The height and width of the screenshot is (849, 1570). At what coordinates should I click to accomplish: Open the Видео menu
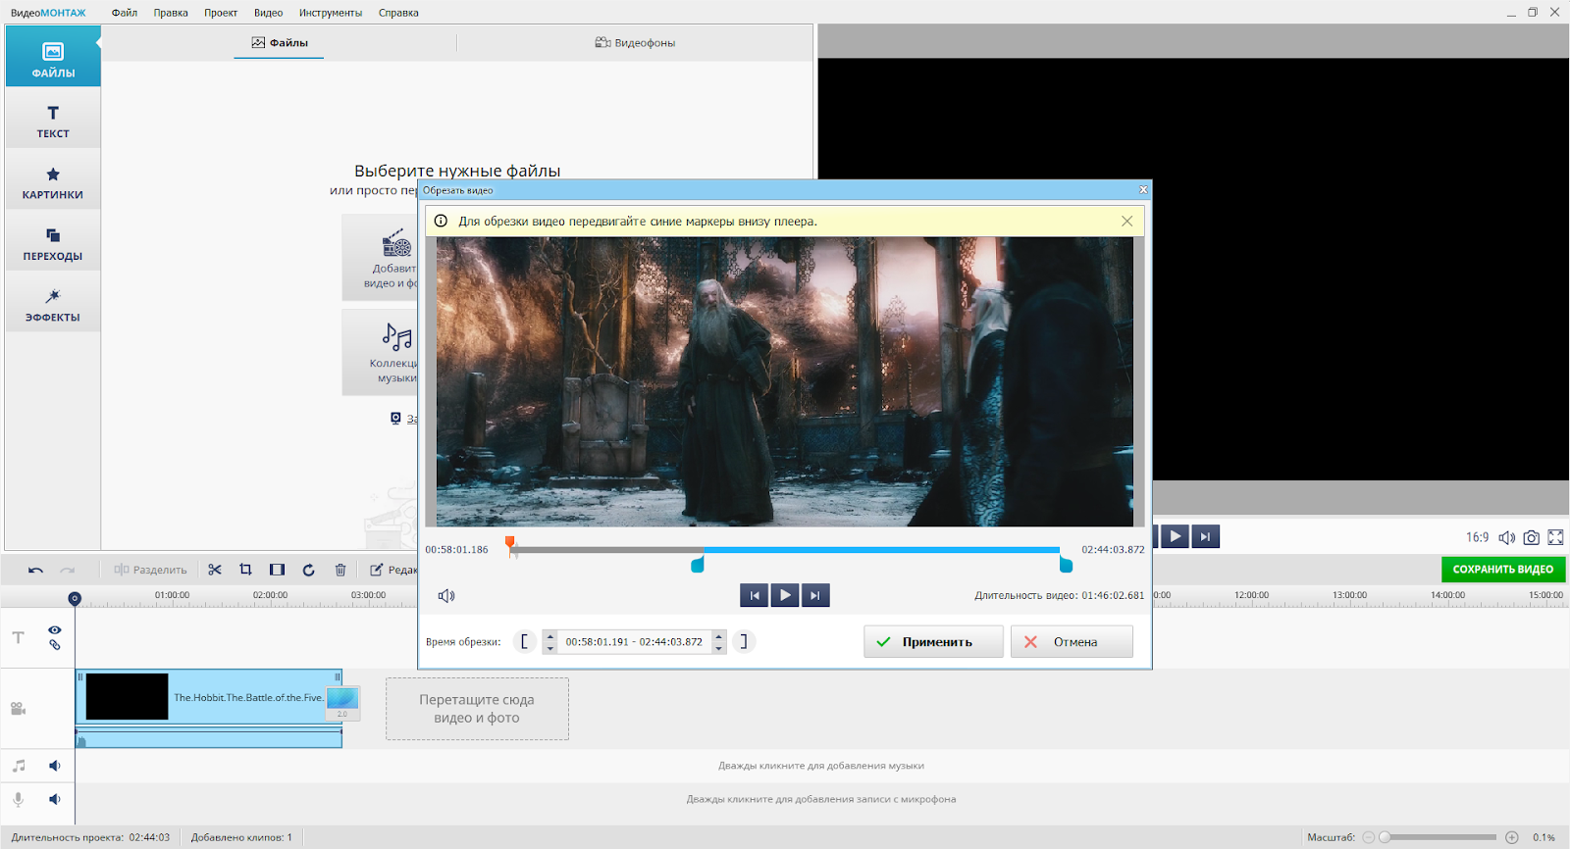tap(268, 13)
